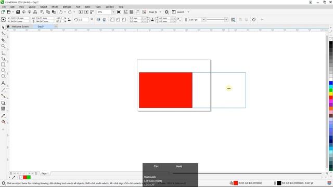This screenshot has width=333, height=187.
Task: Click the Export icon
Action: coord(86,12)
